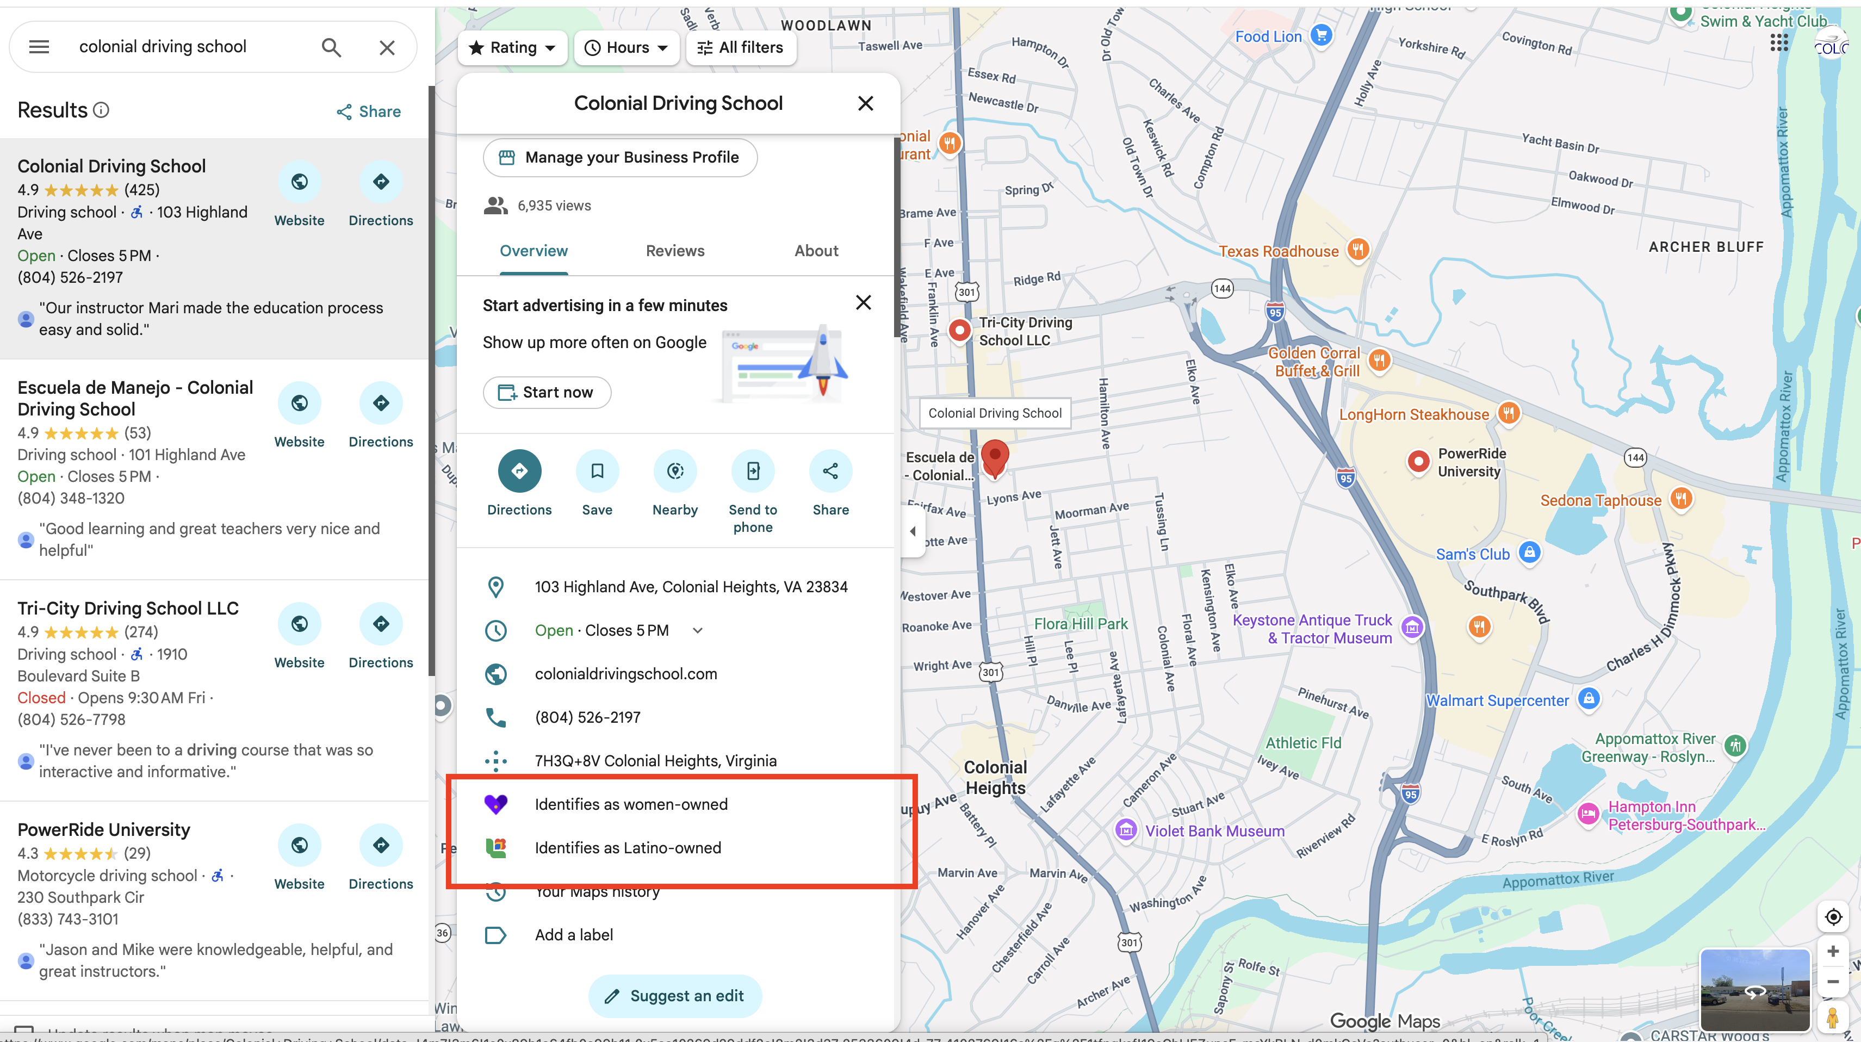Get Directions for Tri-City Driving School LLC
1861x1042 pixels.
tap(381, 636)
